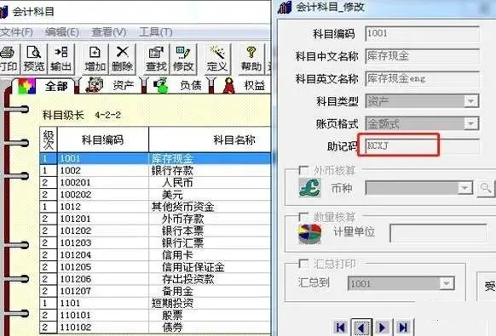Click the 科目中文名称 field

pos(423,56)
